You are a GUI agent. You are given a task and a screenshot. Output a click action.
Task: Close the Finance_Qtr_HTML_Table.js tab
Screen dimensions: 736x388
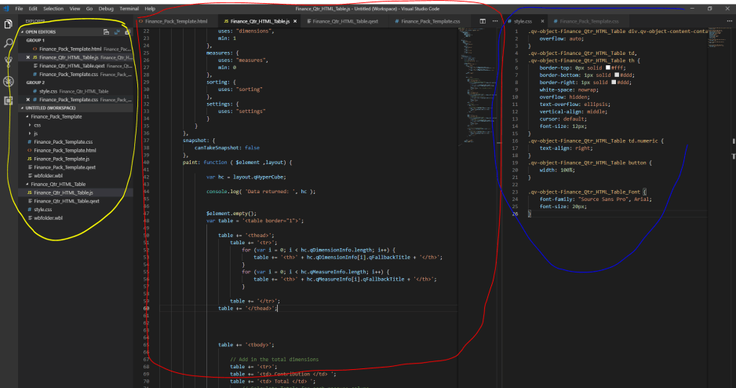coord(295,21)
